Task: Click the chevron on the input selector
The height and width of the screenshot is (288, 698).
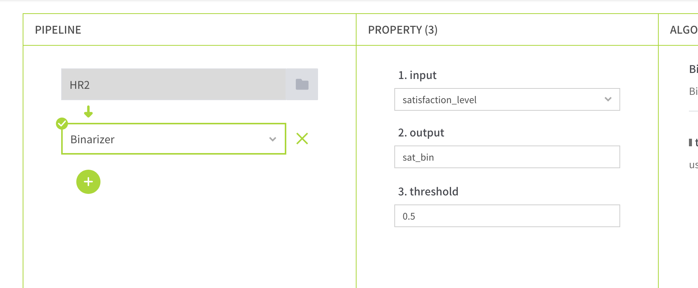Action: pyautogui.click(x=608, y=99)
